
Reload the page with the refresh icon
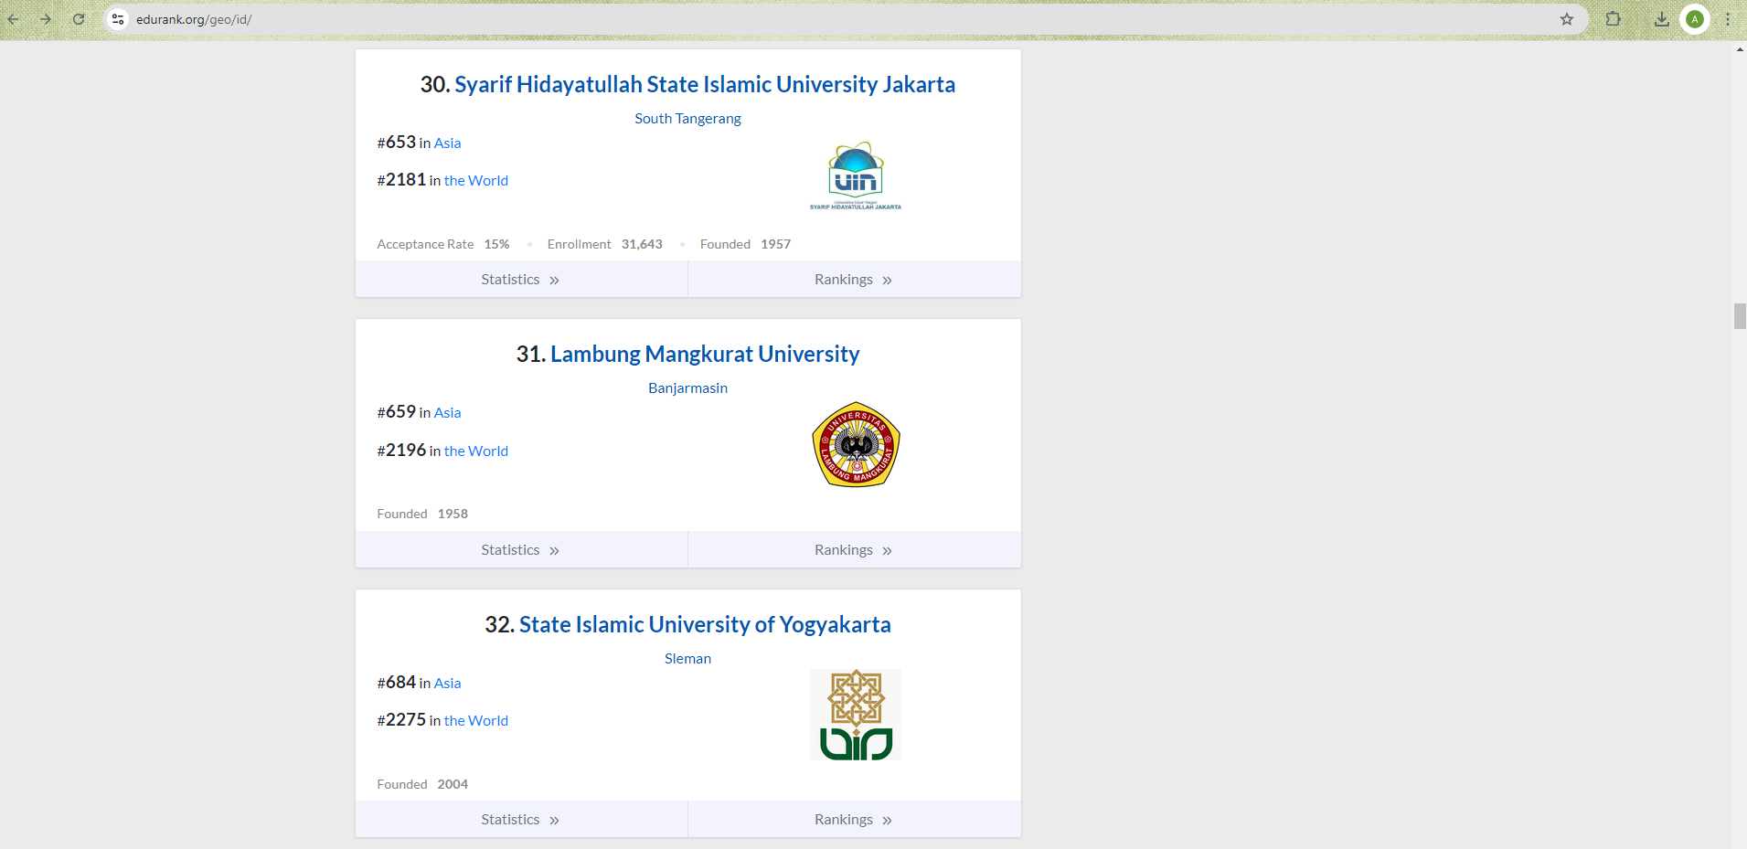[79, 19]
